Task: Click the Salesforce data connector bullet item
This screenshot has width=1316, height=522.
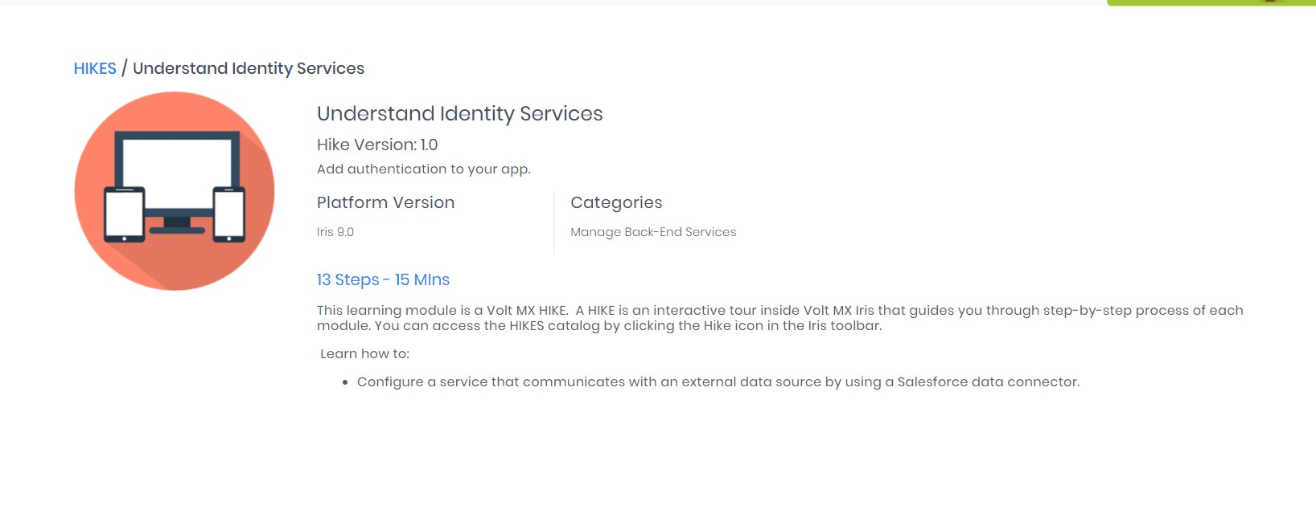Action: (718, 382)
